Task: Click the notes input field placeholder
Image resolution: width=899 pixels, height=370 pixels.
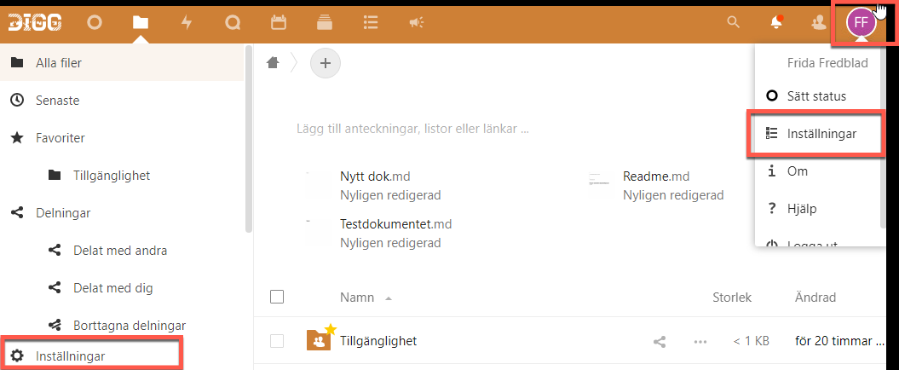Action: point(412,129)
